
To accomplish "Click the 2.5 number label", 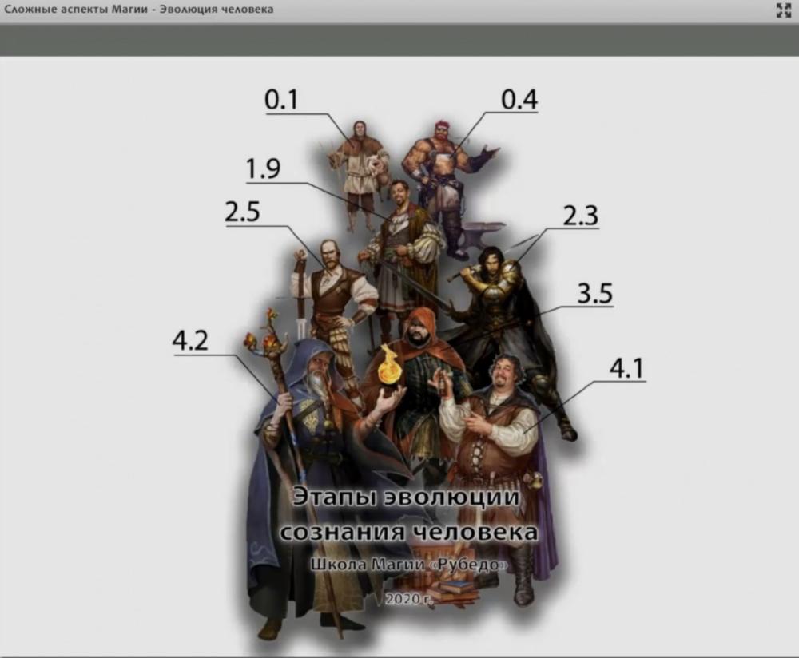I will coord(242,212).
